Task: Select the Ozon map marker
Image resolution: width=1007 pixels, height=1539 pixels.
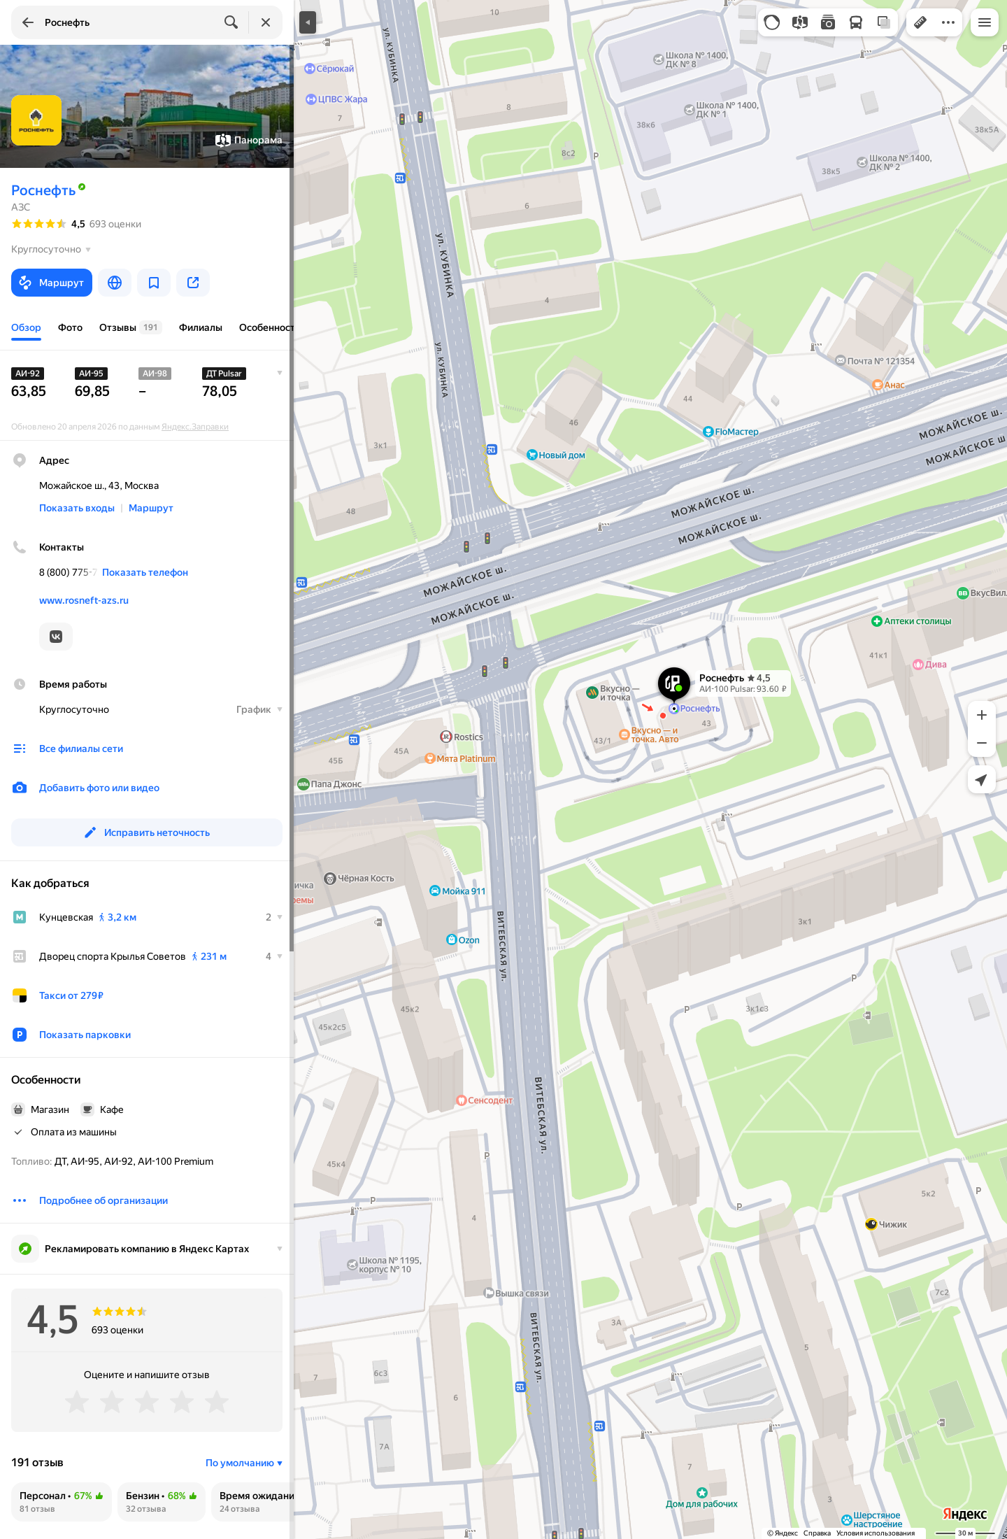Action: 452,939
